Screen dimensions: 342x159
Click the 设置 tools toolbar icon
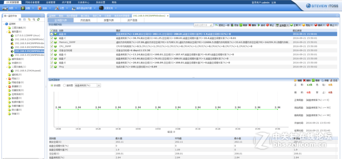tap(57, 8)
